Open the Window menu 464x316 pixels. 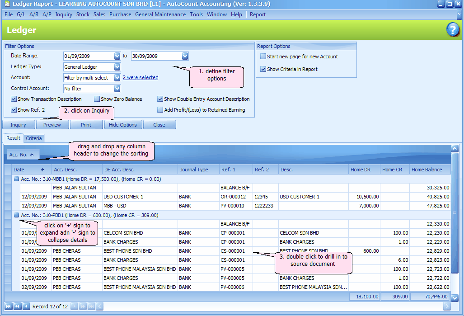coord(217,14)
